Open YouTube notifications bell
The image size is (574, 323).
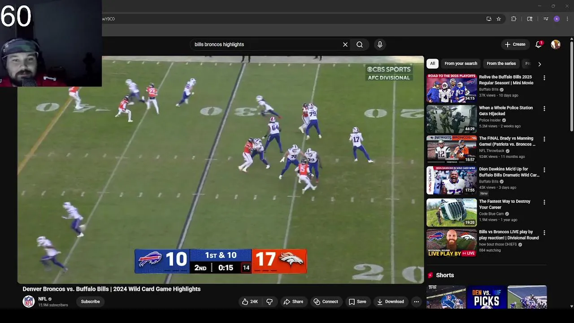click(x=539, y=44)
